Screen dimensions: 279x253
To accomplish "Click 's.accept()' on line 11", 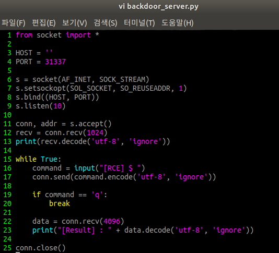I will click(x=91, y=124).
